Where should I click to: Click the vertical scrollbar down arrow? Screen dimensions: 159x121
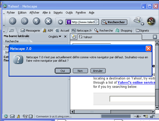click(157, 108)
